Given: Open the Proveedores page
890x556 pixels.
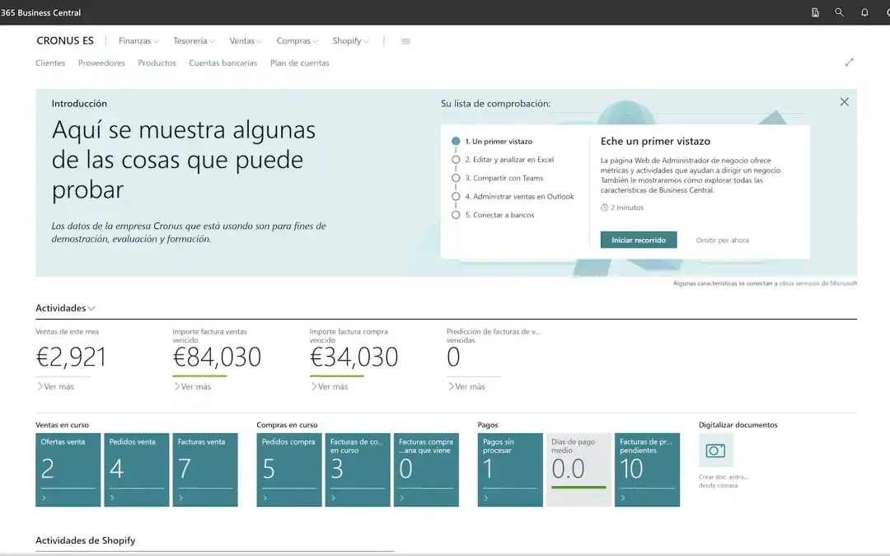Looking at the screenshot, I should point(101,63).
